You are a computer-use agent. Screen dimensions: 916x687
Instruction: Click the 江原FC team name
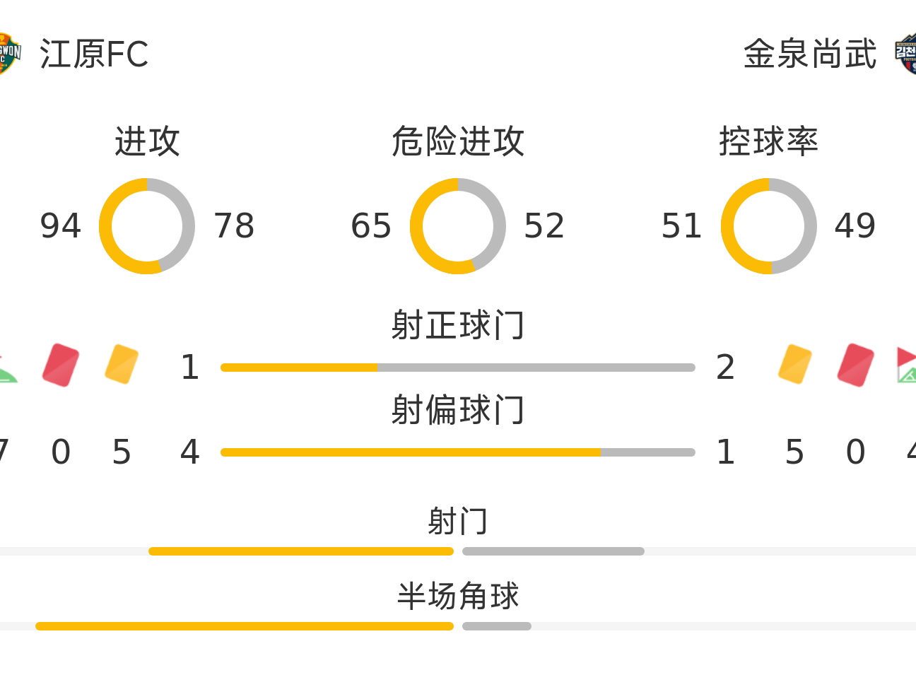(x=94, y=54)
